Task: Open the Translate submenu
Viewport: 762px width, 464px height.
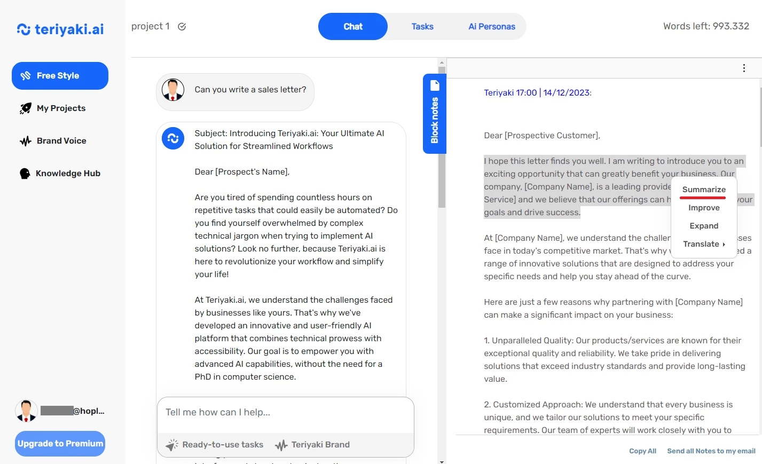Action: tap(704, 244)
